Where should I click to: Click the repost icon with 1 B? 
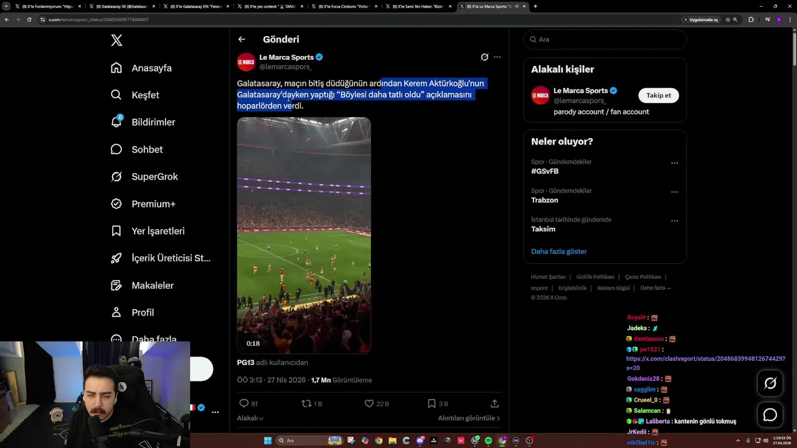[306, 404]
